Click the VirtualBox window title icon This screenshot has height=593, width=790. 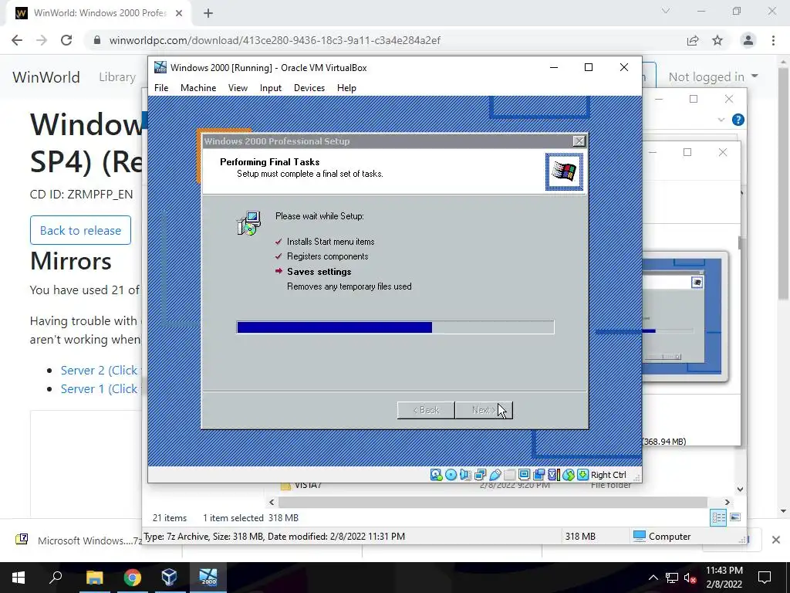coord(160,68)
